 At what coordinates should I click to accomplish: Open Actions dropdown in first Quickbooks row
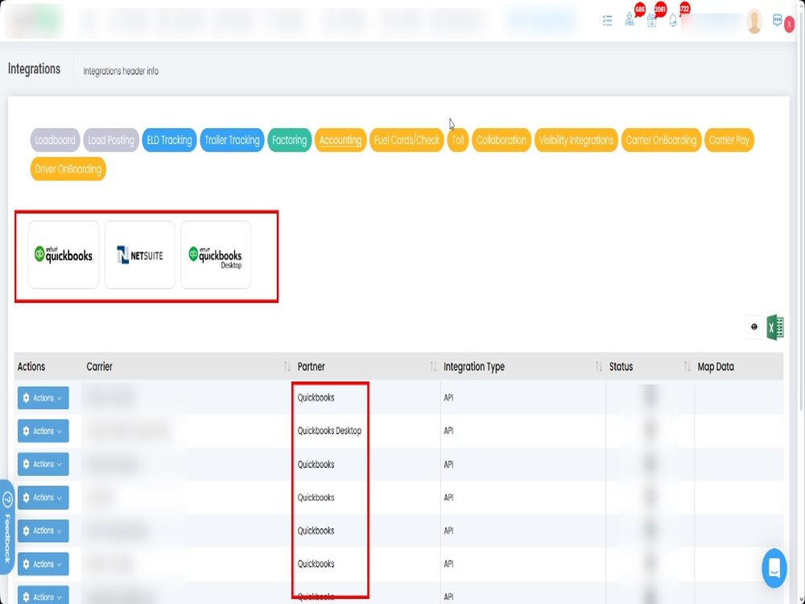pos(43,398)
